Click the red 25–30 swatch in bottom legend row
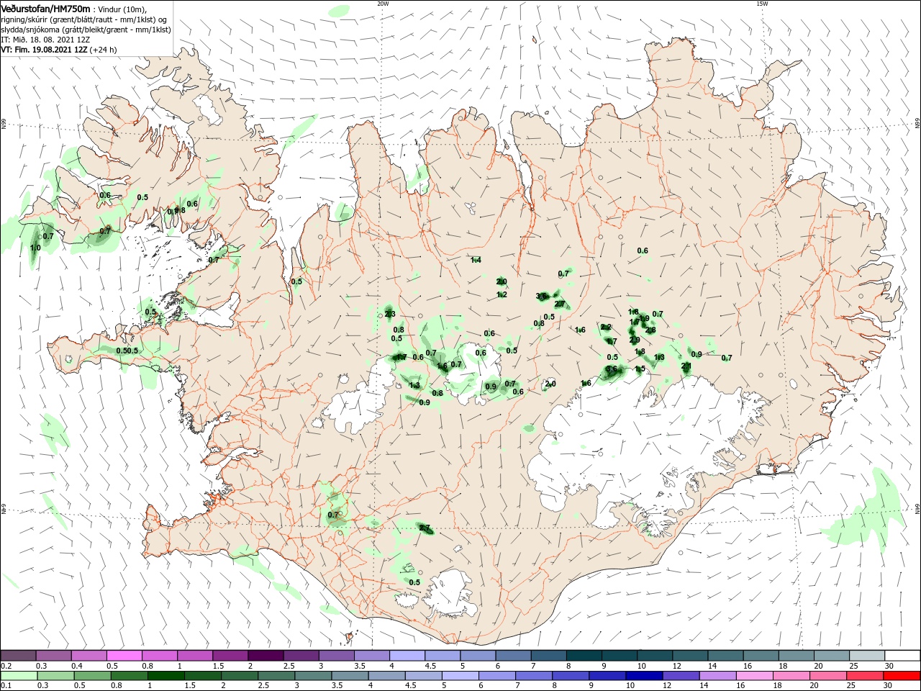This screenshot has height=691, width=921. tap(865, 676)
